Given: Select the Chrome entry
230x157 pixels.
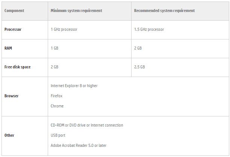Looking at the screenshot, I should point(57,106).
